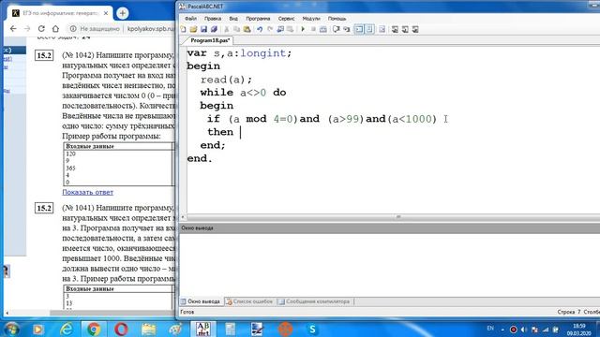Toggle the highlighted output window toolbar button
Image resolution: width=600 pixels, height=337 pixels.
[359, 29]
